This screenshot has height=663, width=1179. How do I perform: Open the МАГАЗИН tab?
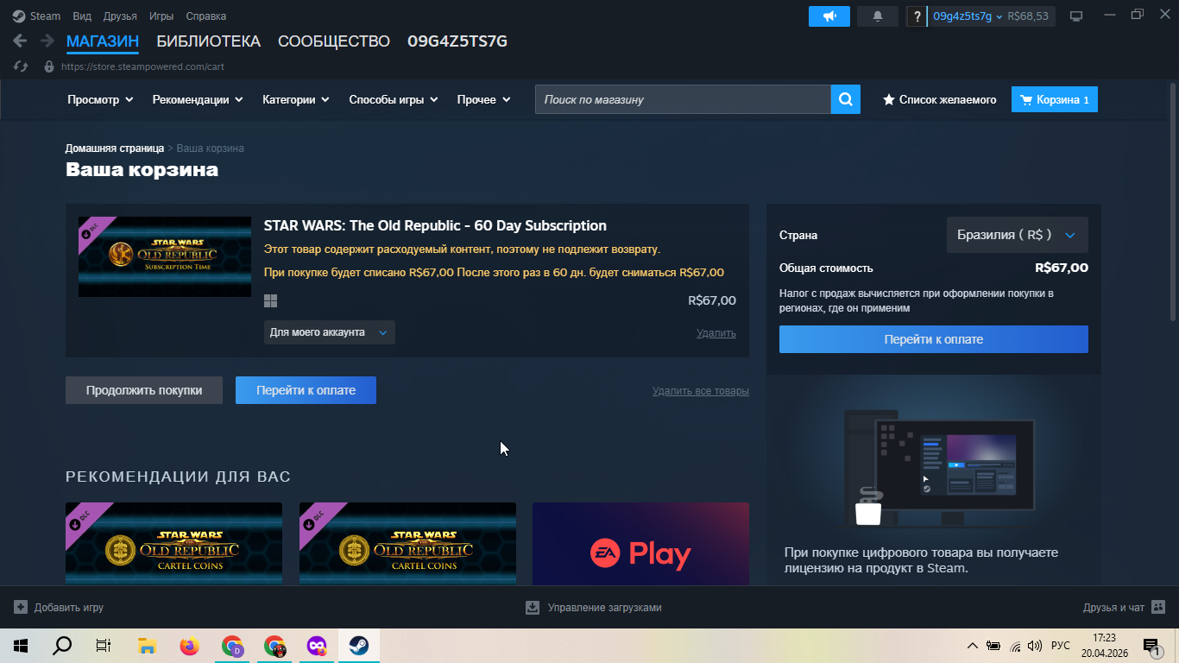point(103,41)
